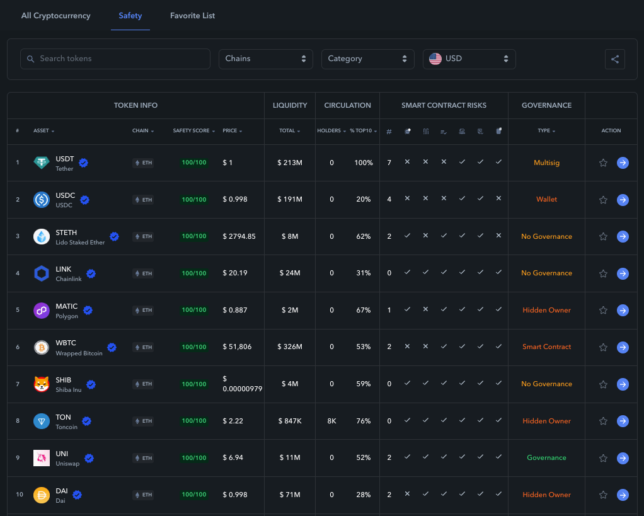Screen dimensions: 644x516
Task: Toggle the favorite star for USDC
Action: 603,200
